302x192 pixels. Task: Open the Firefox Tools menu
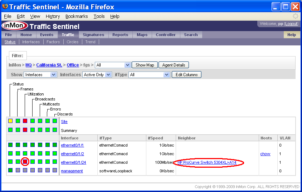[99, 16]
